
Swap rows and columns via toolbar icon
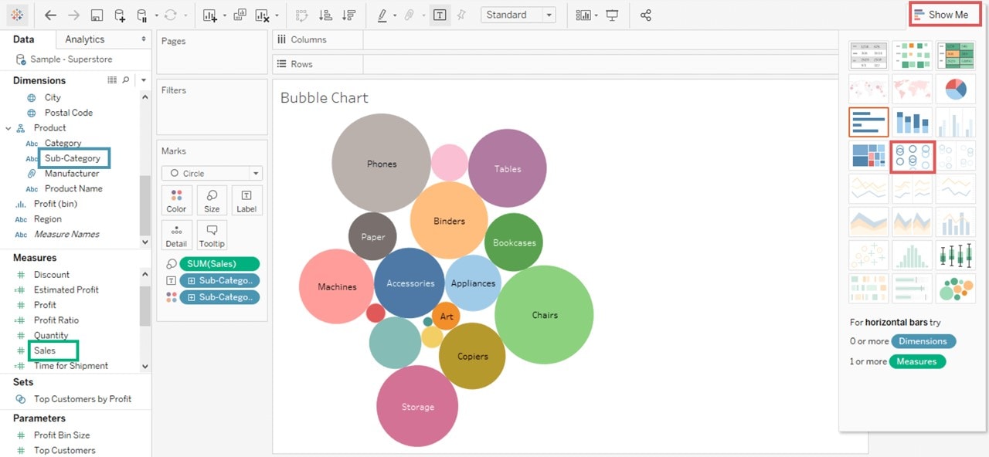[x=303, y=15]
